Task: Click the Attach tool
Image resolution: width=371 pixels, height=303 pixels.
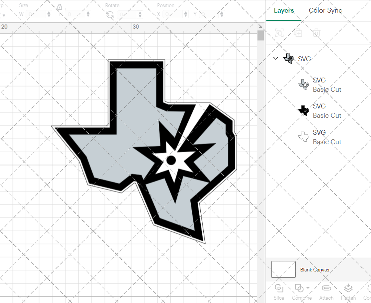Action: pos(326,291)
